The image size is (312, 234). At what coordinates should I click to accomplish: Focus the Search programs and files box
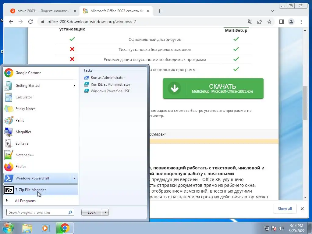40,212
